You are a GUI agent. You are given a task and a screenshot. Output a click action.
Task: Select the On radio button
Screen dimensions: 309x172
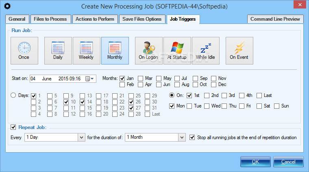pyautogui.click(x=172, y=95)
